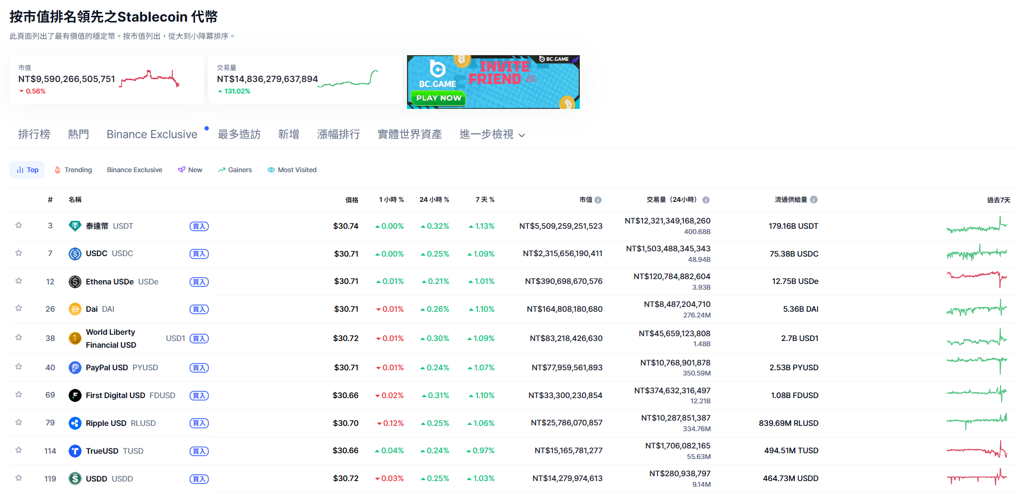Click the USDC coin logo icon

tap(75, 254)
